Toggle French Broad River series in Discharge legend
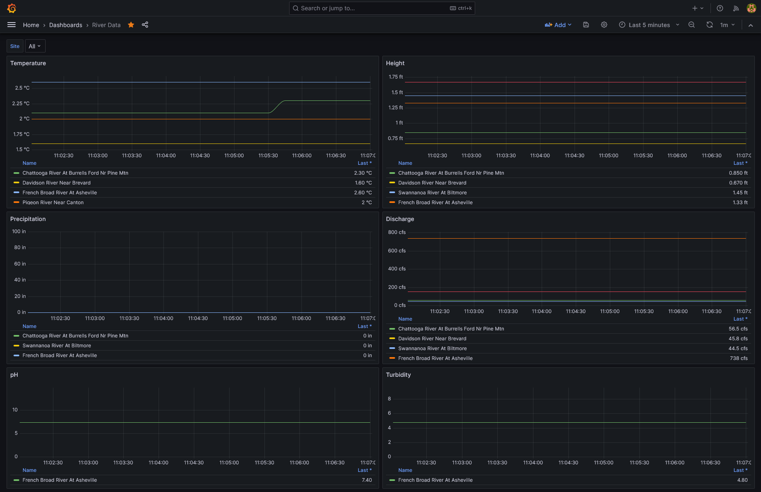 point(435,358)
